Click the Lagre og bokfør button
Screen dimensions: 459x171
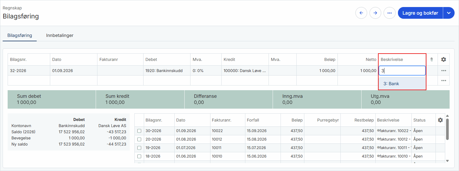pos(420,13)
